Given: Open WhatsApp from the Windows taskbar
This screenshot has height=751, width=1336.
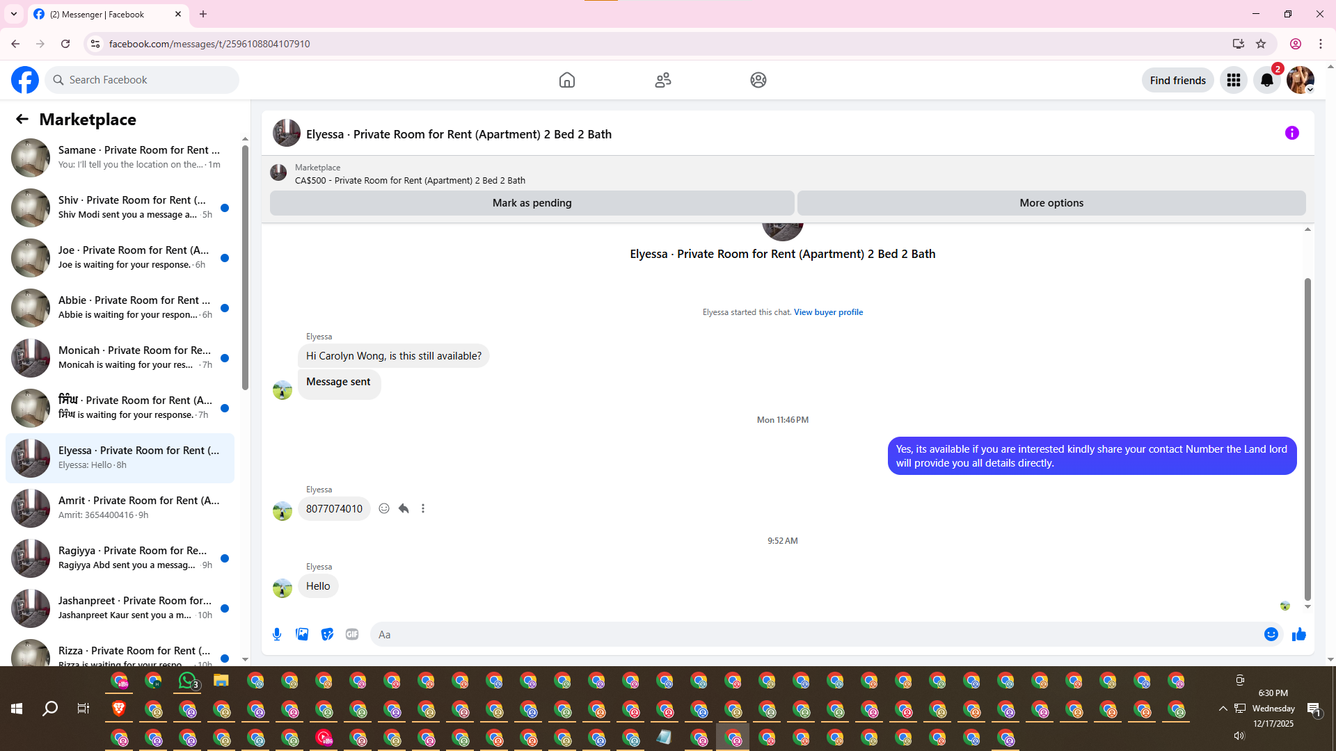Looking at the screenshot, I should coord(187,681).
